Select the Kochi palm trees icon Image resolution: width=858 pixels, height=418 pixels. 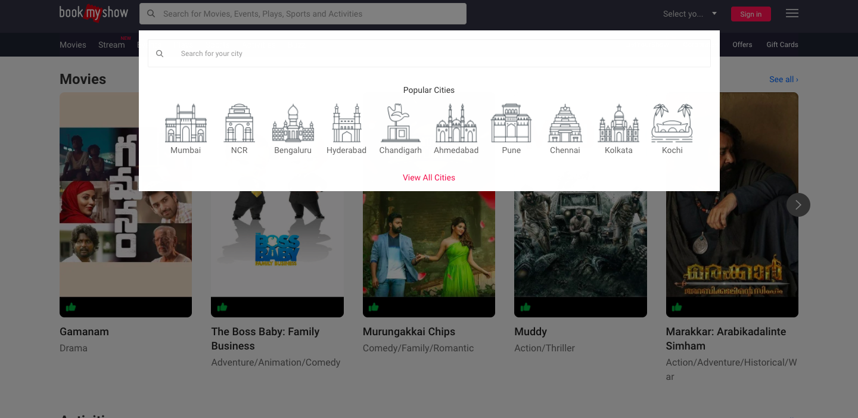pyautogui.click(x=672, y=123)
